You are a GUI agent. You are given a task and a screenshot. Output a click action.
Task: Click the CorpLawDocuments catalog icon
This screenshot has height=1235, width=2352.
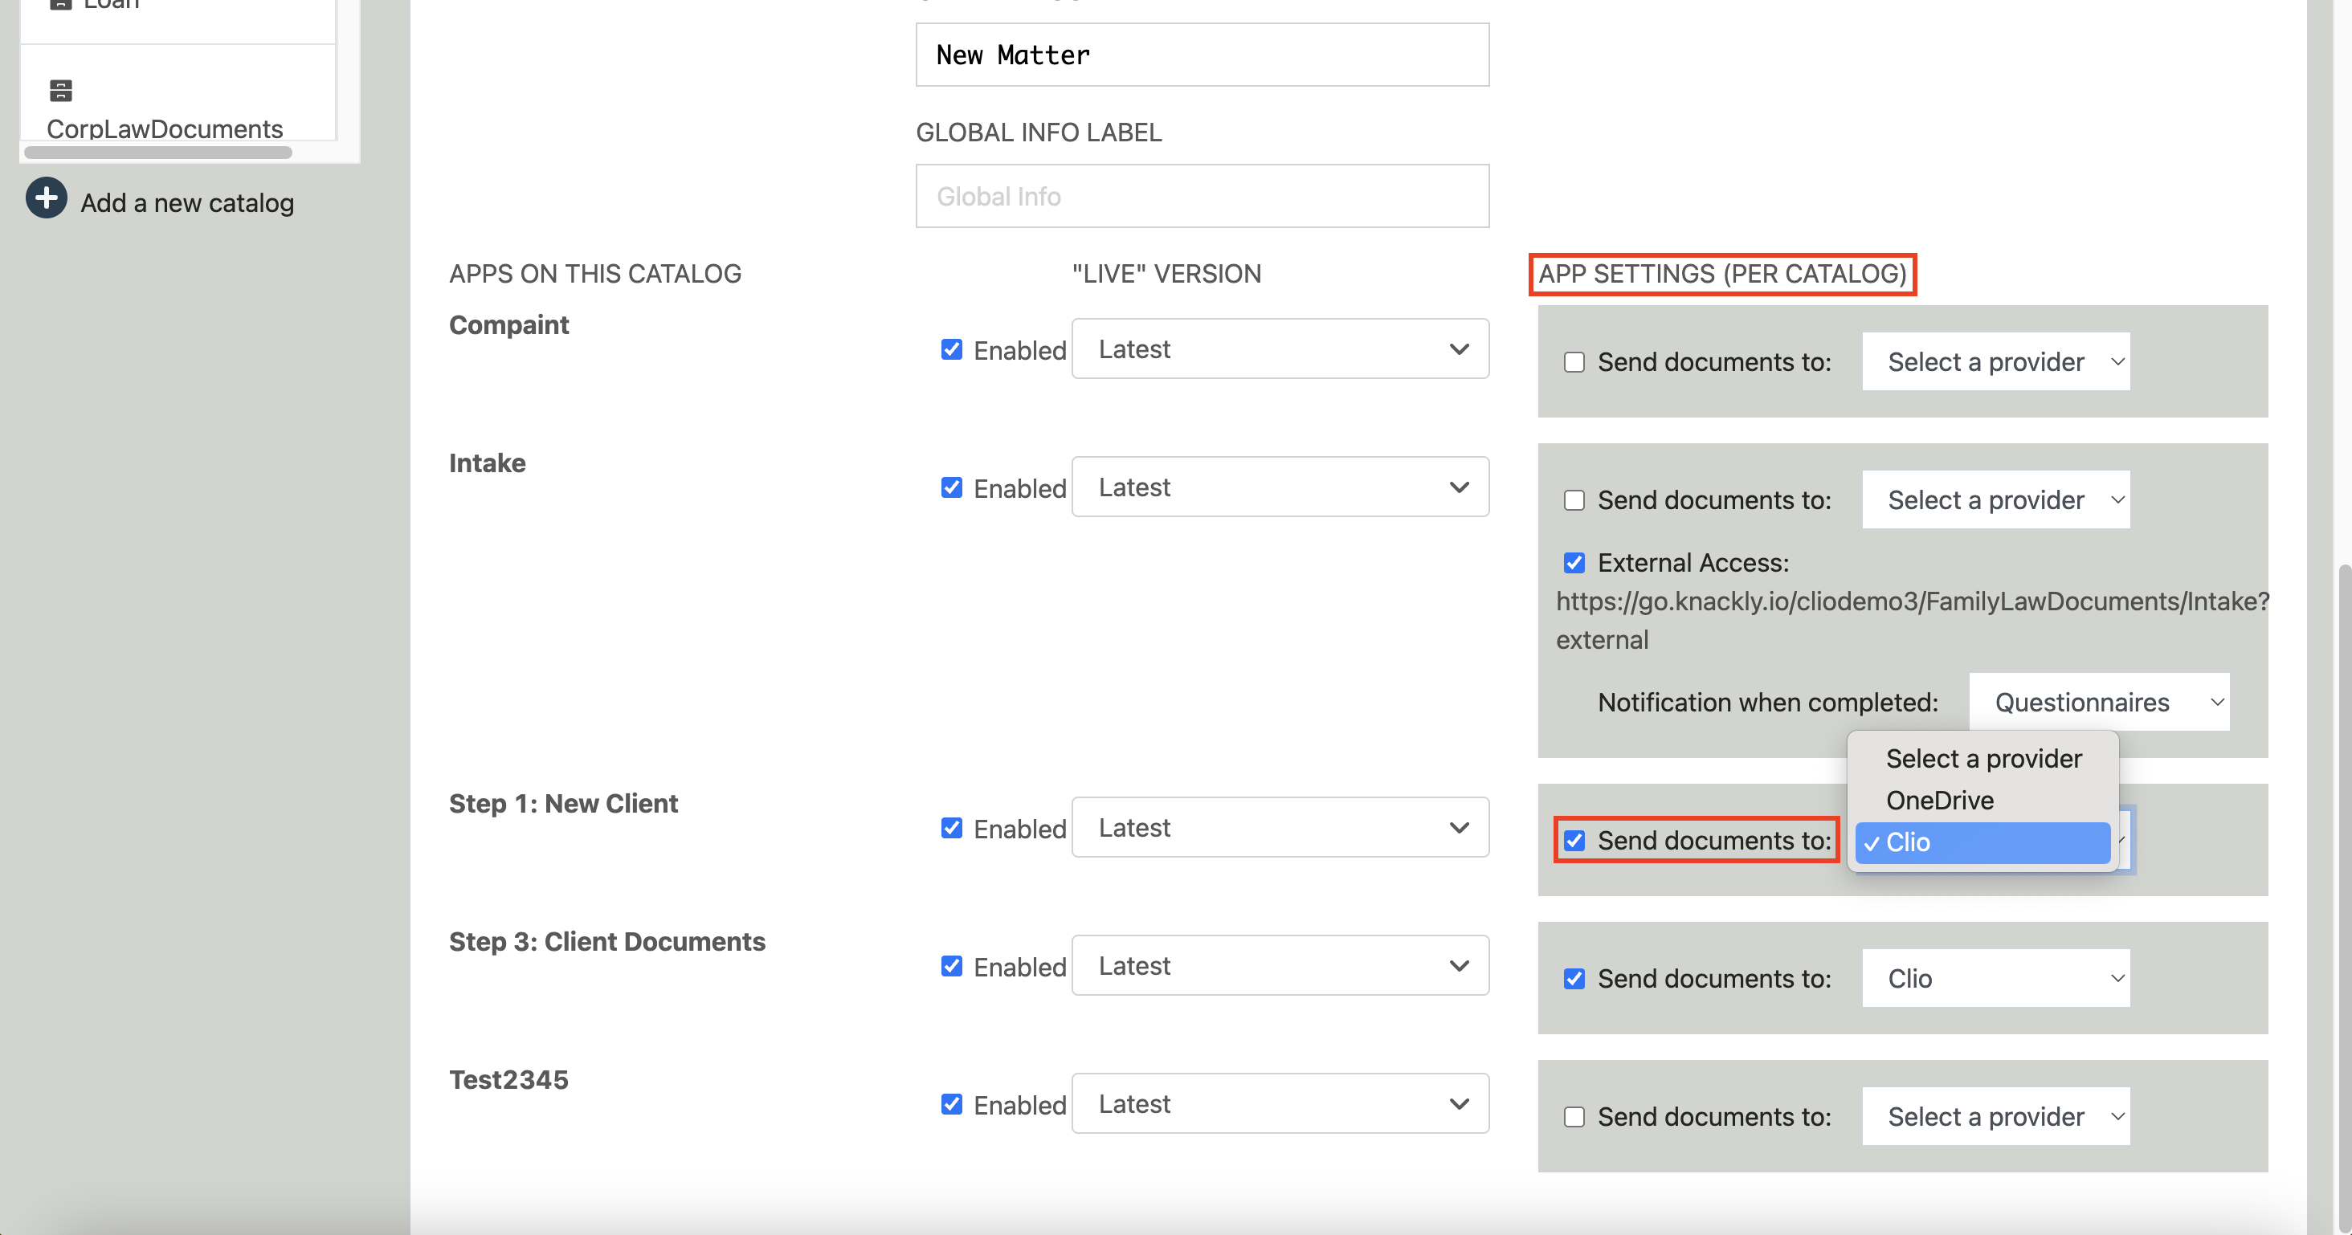60,91
